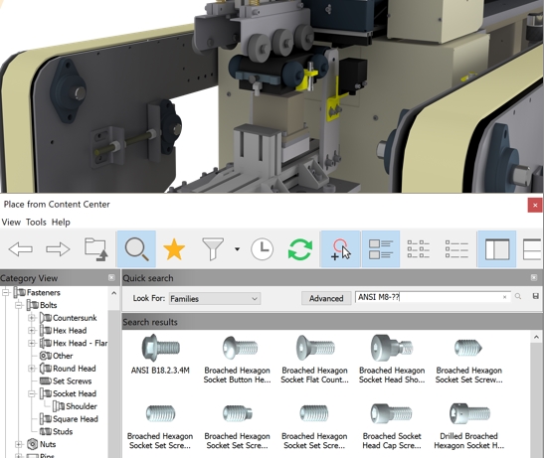Expand the Countersunk bolts category
544x458 pixels.
click(32, 318)
